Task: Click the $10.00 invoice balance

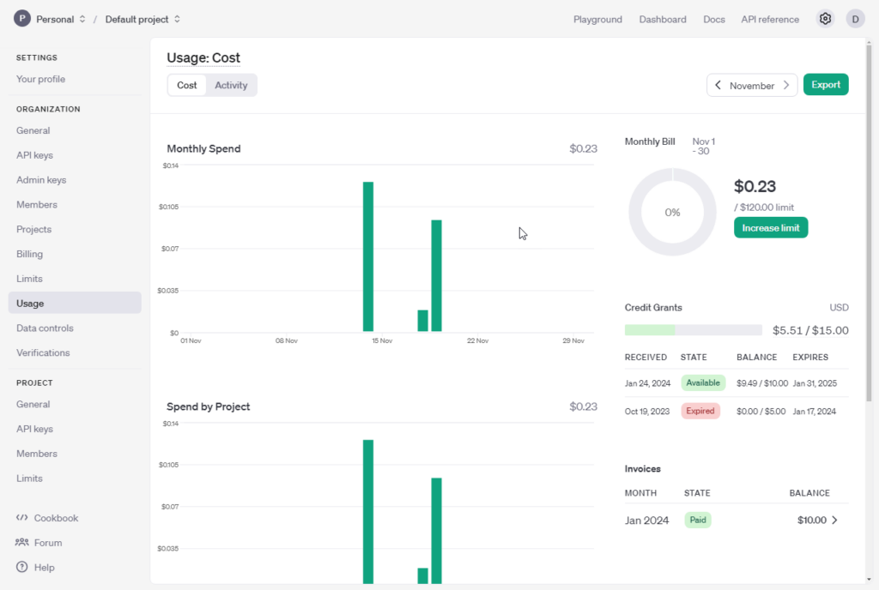Action: point(812,520)
